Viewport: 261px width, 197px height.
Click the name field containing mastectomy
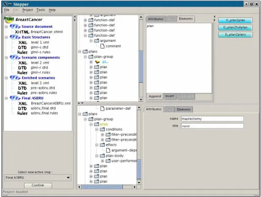212,119
